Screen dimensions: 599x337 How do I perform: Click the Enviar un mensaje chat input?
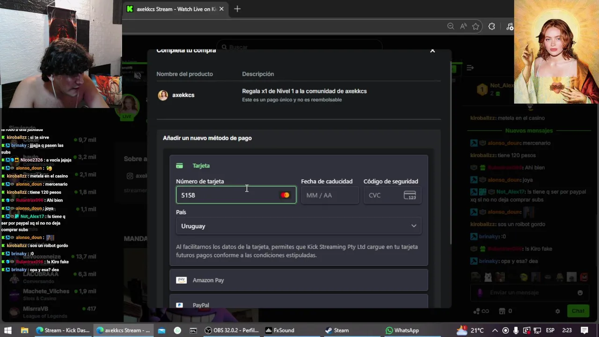pos(529,293)
